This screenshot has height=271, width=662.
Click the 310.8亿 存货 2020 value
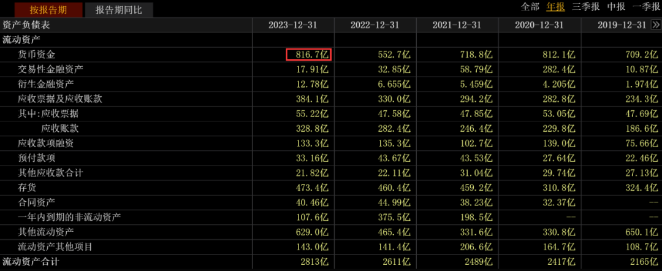(x=558, y=188)
